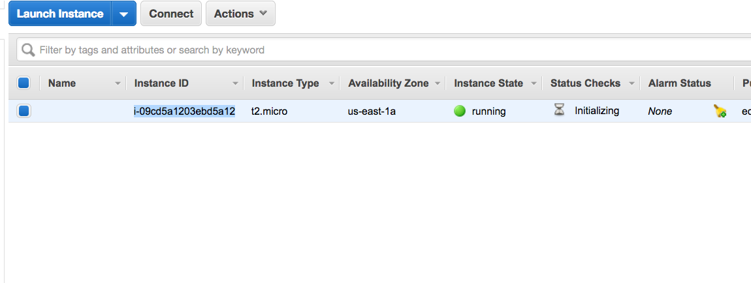This screenshot has width=751, height=283.
Task: Click the Launch Instance button
Action: pyautogui.click(x=60, y=14)
